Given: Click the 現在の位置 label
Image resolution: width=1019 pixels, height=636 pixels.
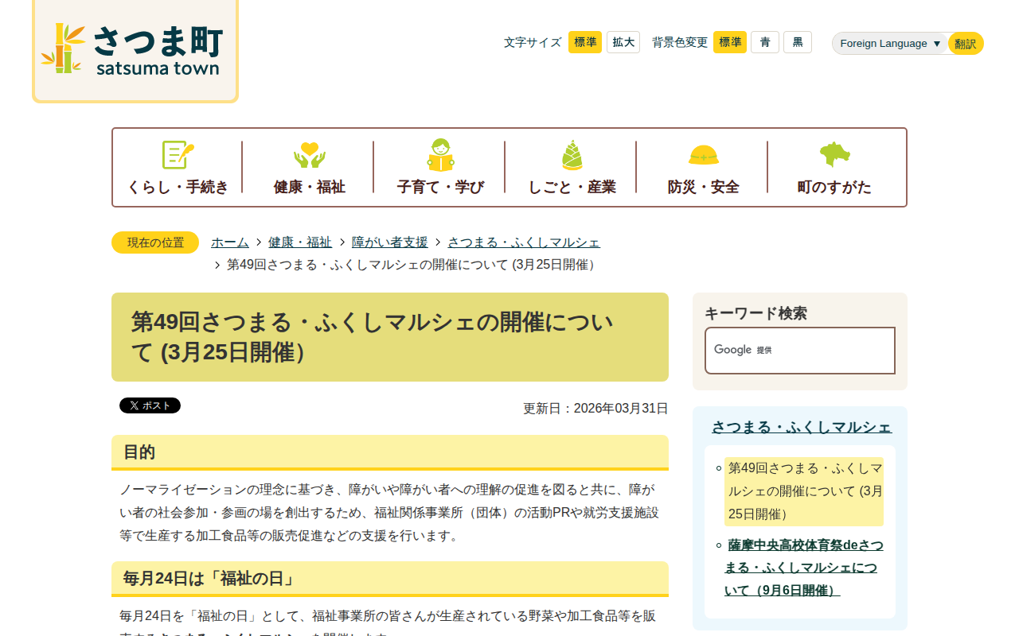Looking at the screenshot, I should pyautogui.click(x=155, y=242).
